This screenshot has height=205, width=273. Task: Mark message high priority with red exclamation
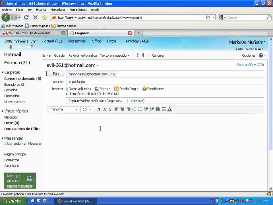pyautogui.click(x=138, y=55)
